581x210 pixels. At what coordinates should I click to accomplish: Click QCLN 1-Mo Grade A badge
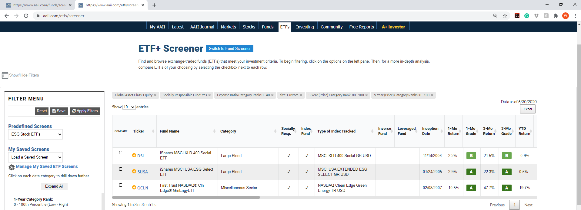click(x=471, y=188)
